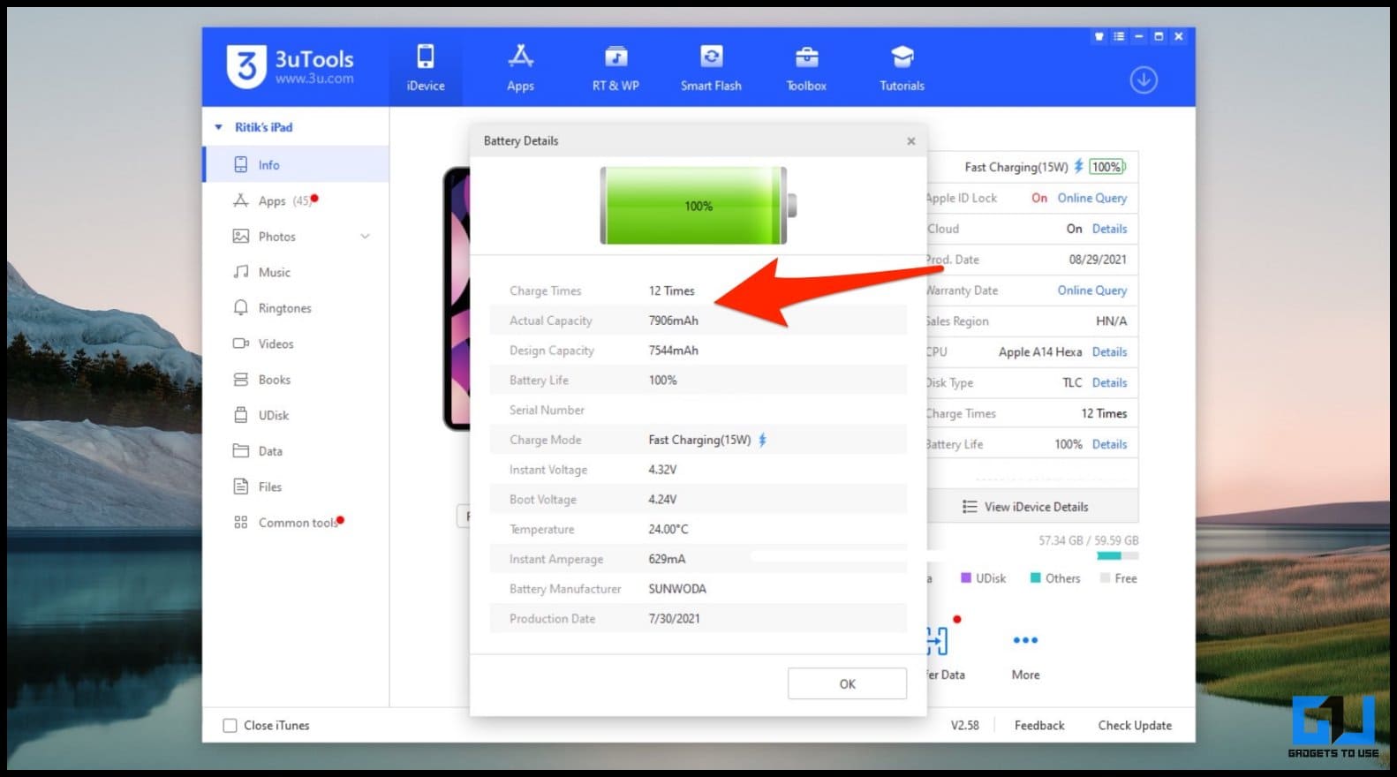Click Feedback in the status bar

pyautogui.click(x=1039, y=726)
